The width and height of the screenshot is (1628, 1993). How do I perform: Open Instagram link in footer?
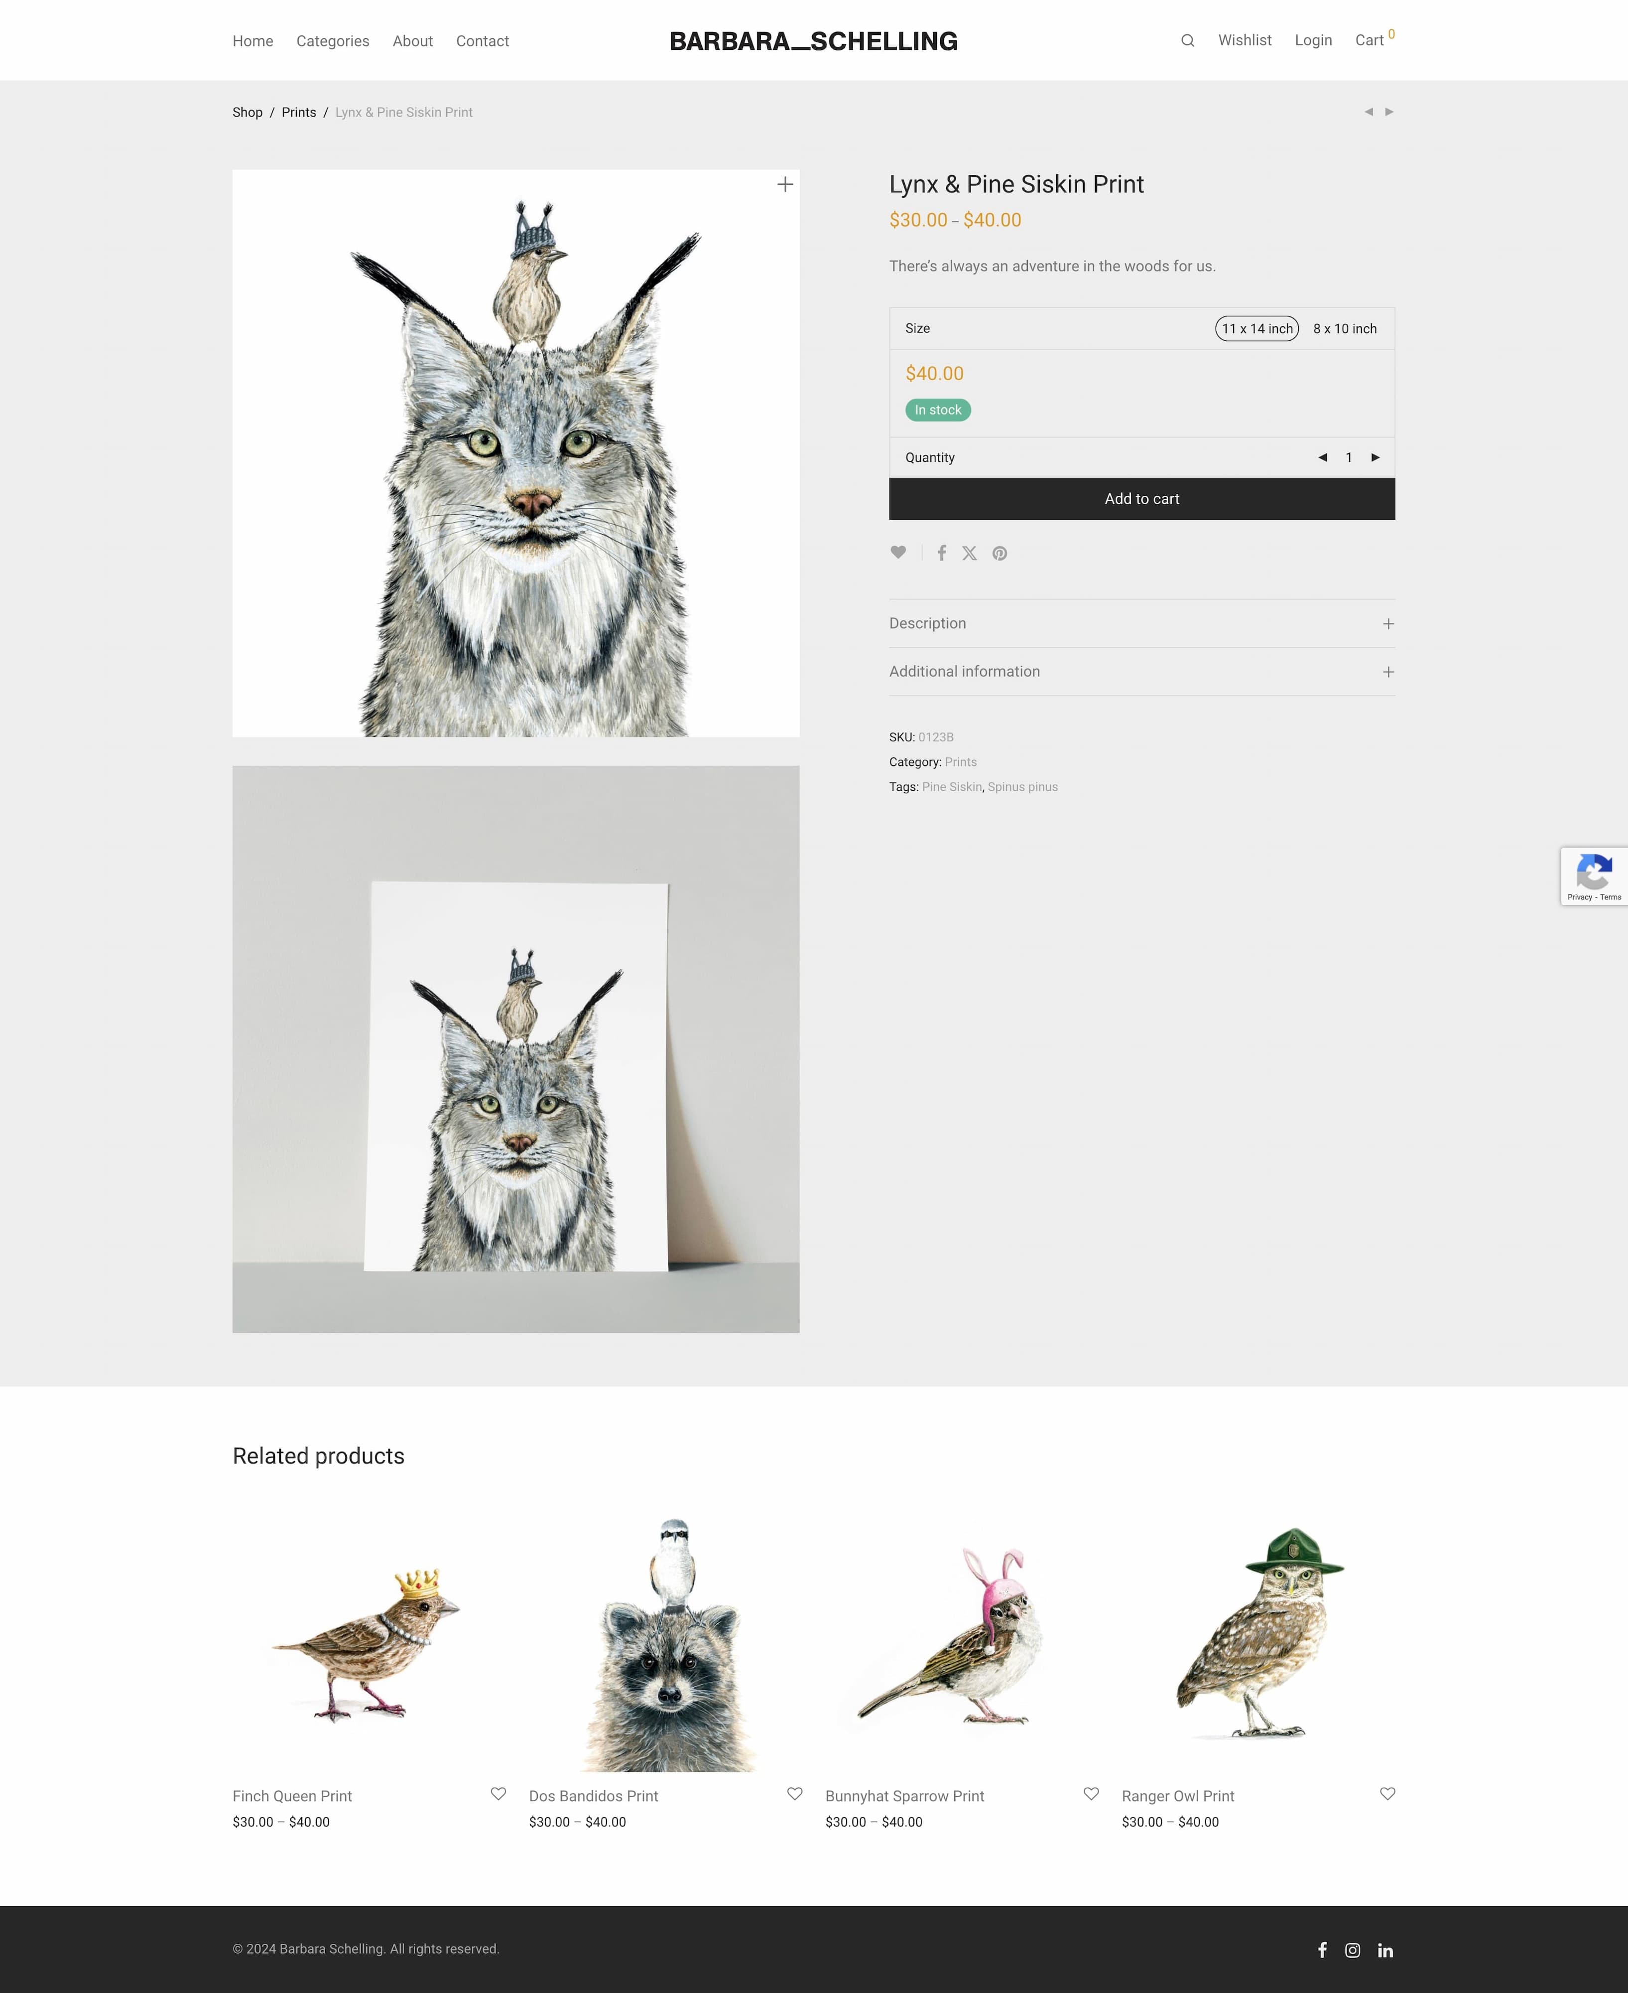(1352, 1950)
